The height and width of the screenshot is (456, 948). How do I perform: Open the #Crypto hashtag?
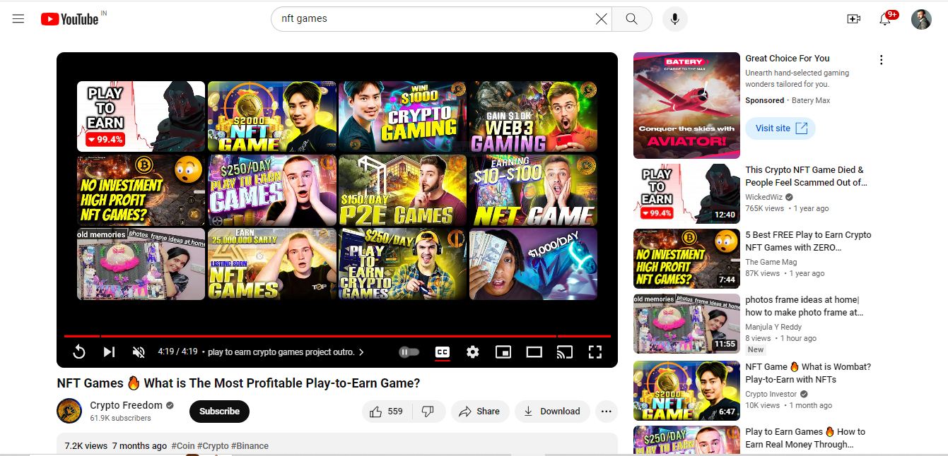[x=213, y=446]
